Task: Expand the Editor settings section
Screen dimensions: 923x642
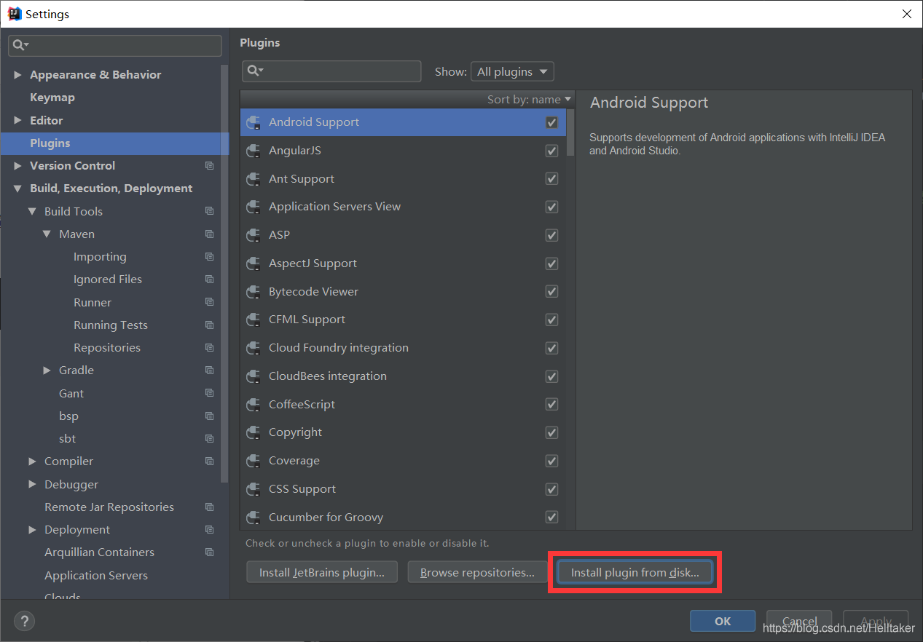Action: [x=17, y=120]
